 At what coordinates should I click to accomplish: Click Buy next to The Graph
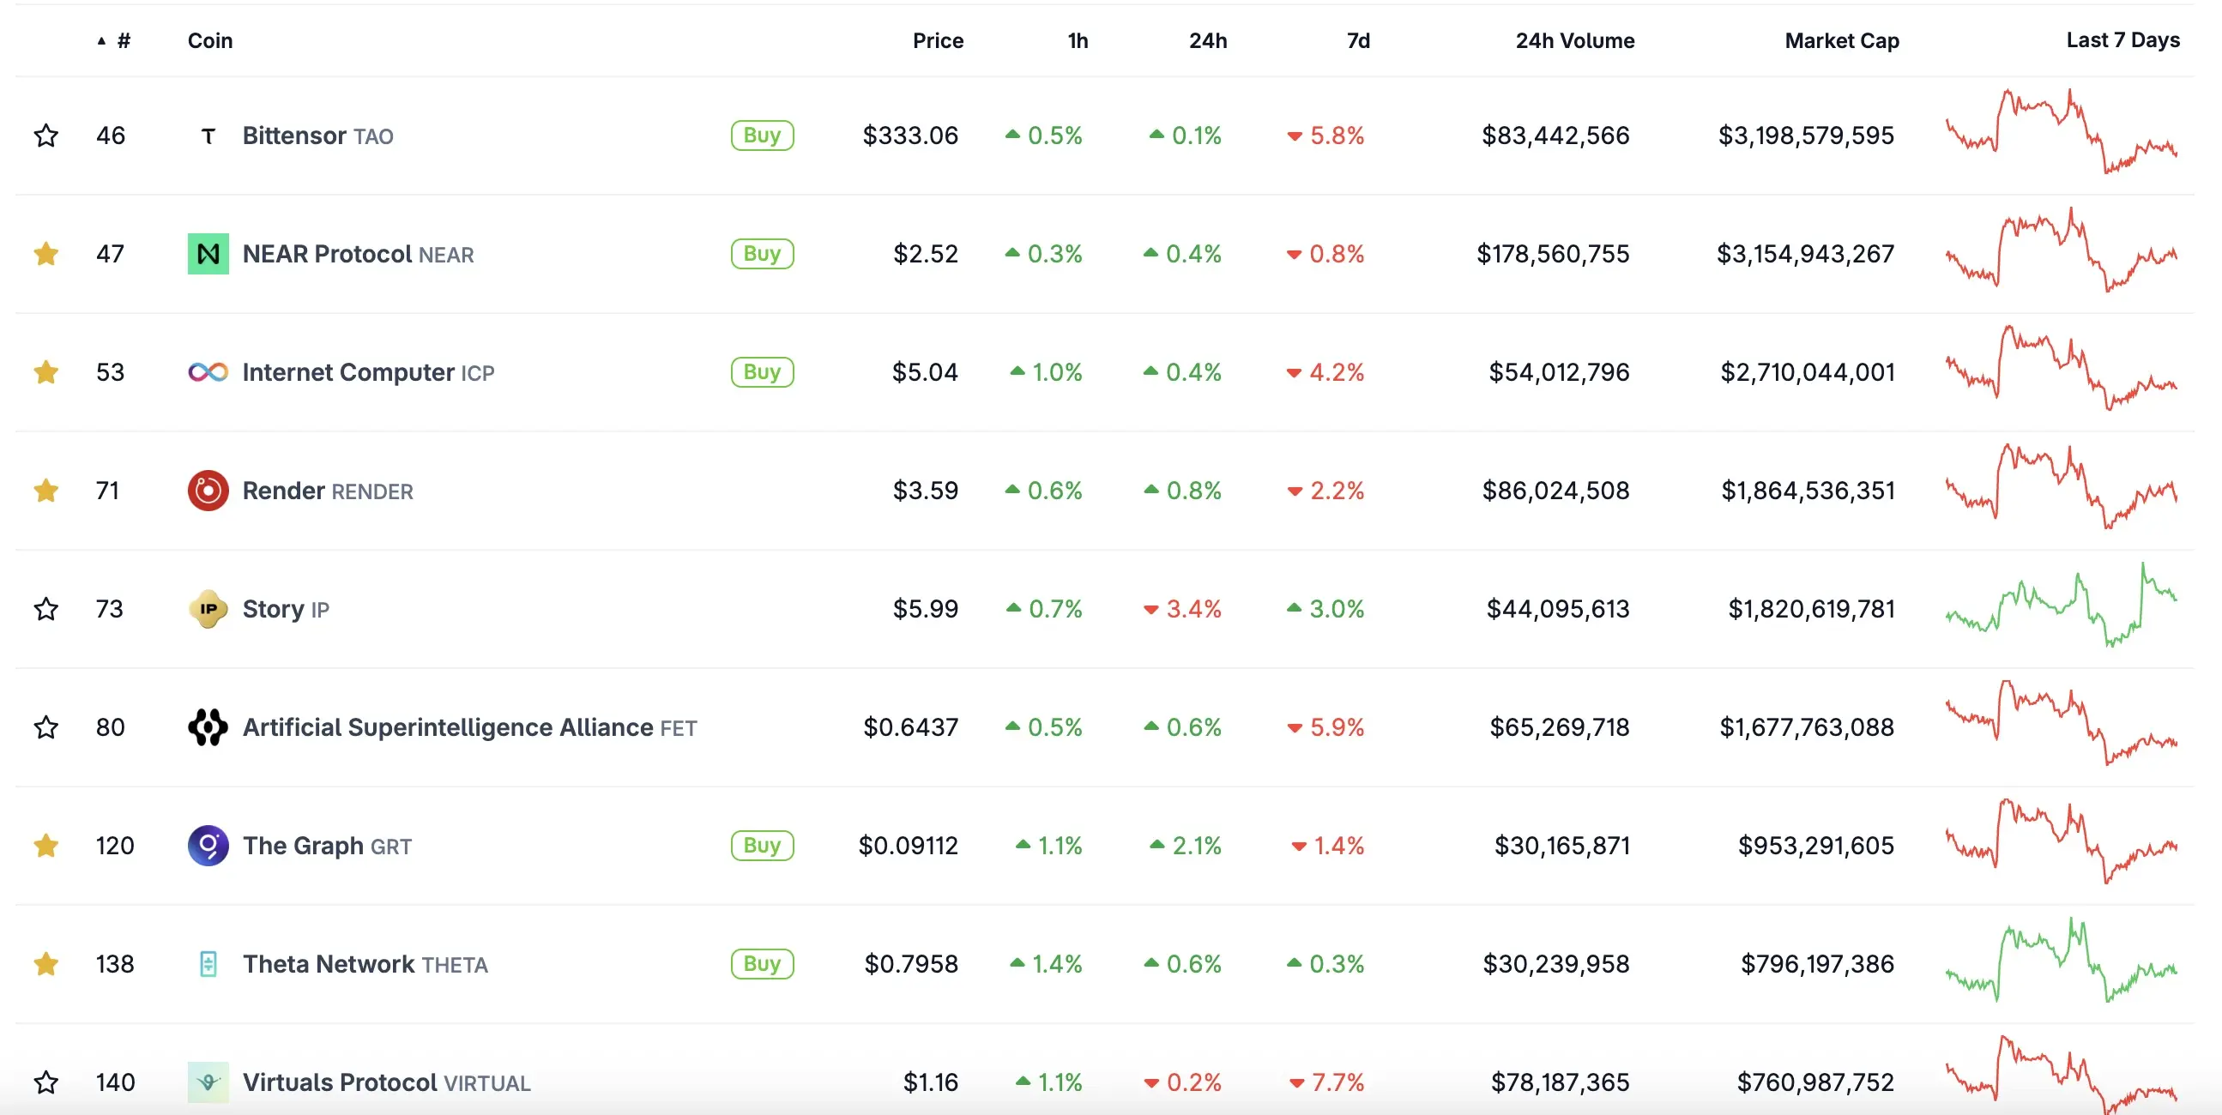pyautogui.click(x=762, y=845)
